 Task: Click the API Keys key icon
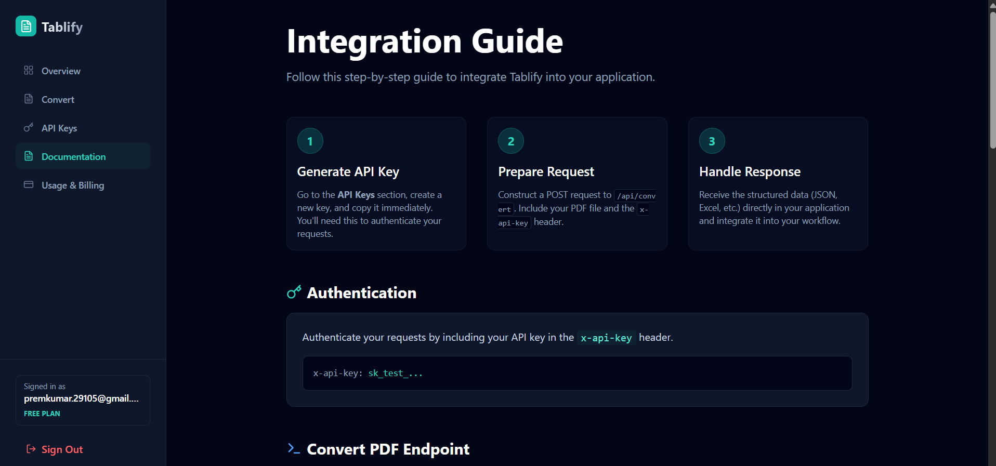[x=29, y=127]
